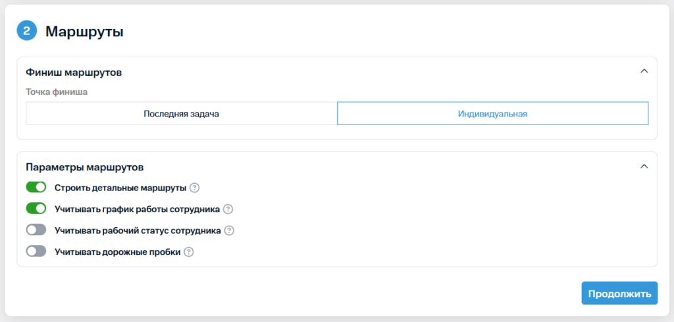Click the Строить детальные маршруты label text

(120, 188)
